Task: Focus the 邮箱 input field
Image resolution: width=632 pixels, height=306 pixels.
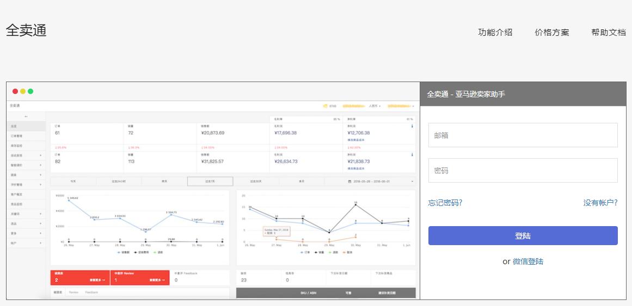Action: pos(523,135)
